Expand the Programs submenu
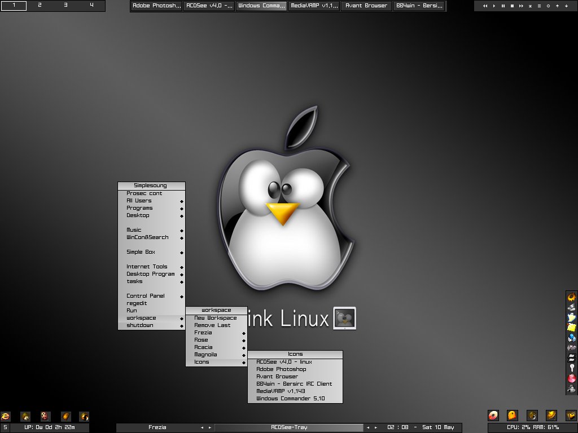 pos(151,208)
